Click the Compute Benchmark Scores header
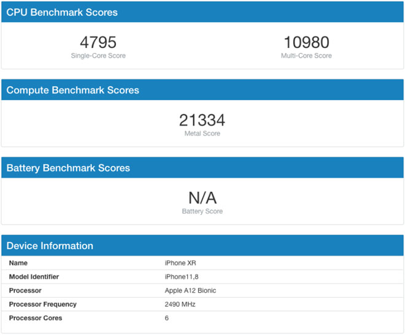 [x=72, y=90]
